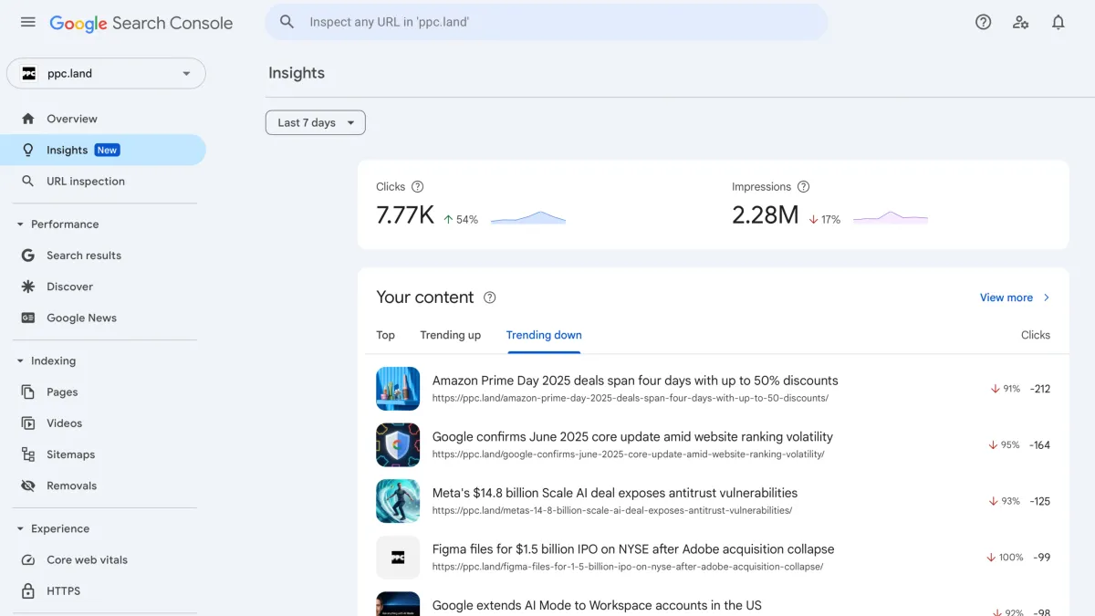Open Search Console notifications bell
This screenshot has width=1095, height=616.
point(1058,22)
